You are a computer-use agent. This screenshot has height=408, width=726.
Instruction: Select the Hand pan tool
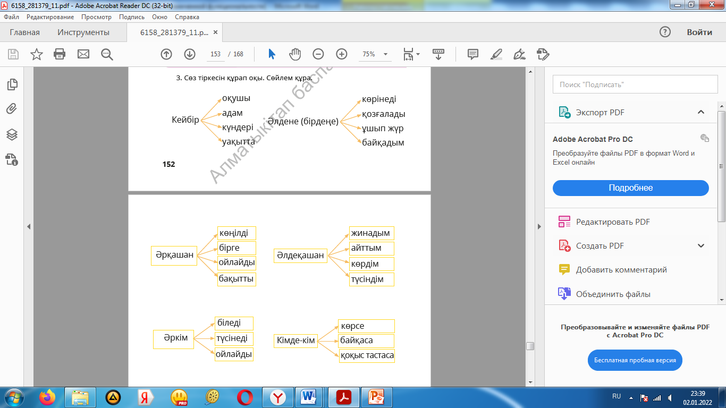pyautogui.click(x=295, y=54)
